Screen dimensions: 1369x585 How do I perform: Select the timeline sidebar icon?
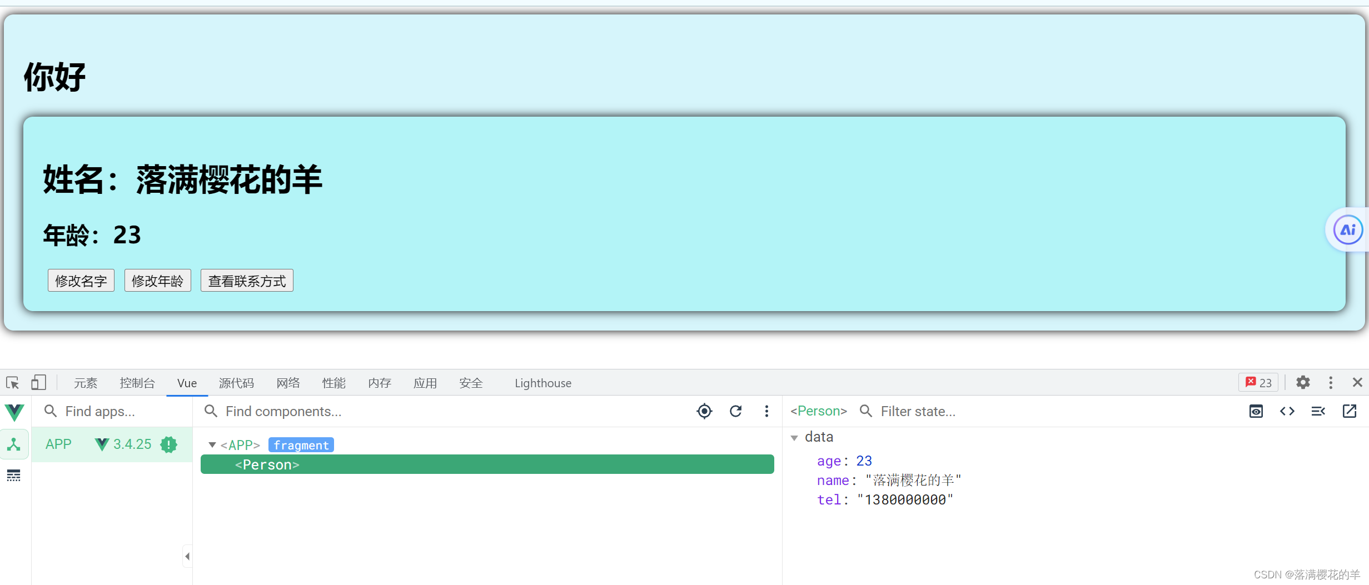coord(14,476)
